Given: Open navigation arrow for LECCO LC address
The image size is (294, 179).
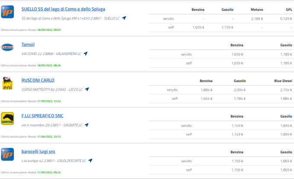Looking at the screenshot, I should [x=87, y=89].
